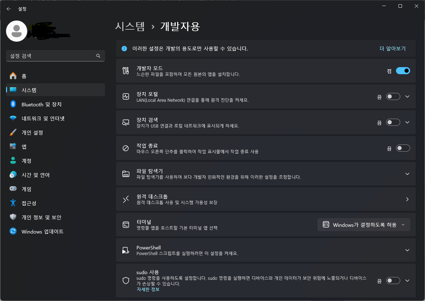The height and width of the screenshot is (301, 425).
Task: Click the search magnifier icon in 설정 검색
Action: [98, 56]
